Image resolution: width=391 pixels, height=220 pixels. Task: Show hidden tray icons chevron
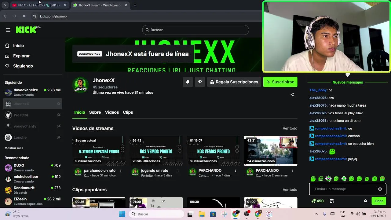click(x=316, y=214)
